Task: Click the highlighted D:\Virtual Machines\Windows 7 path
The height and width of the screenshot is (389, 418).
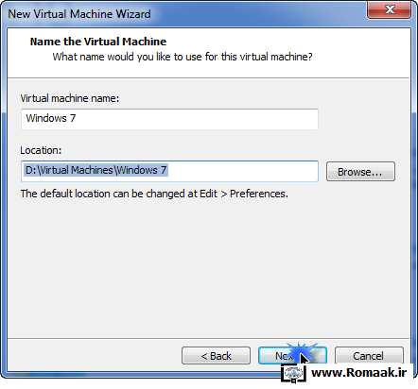Action: [x=96, y=170]
